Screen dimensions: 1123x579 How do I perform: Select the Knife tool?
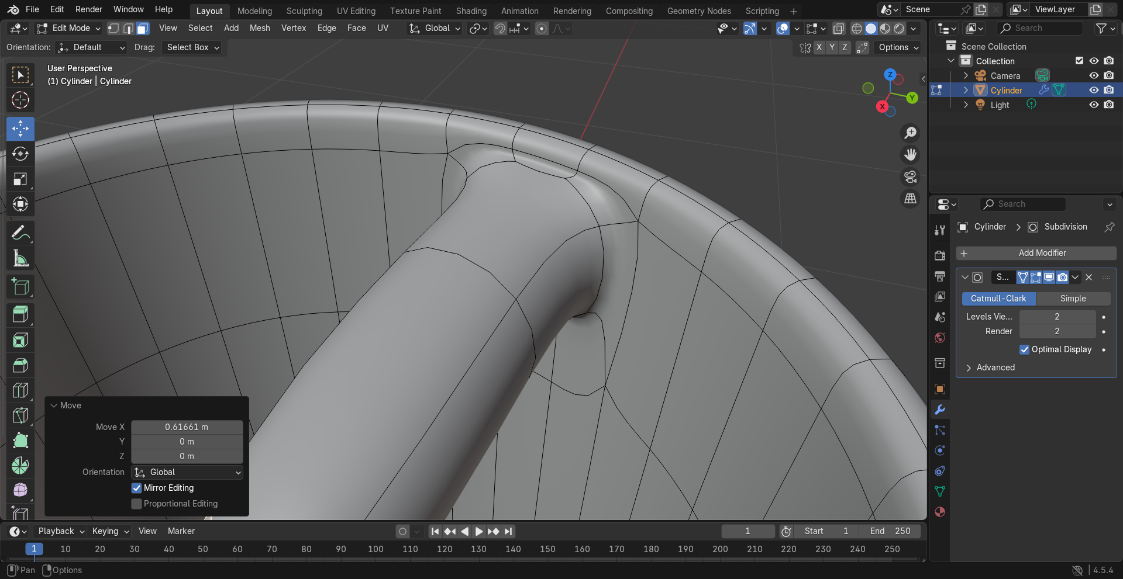(x=20, y=415)
